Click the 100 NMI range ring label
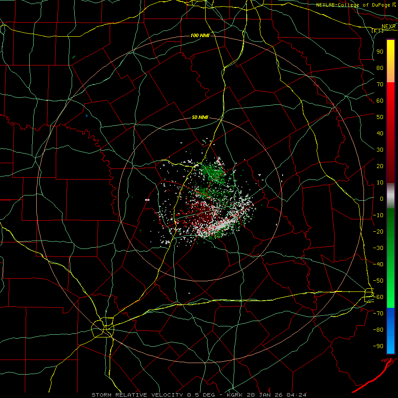Viewport: 398px width, 398px height. [x=200, y=35]
